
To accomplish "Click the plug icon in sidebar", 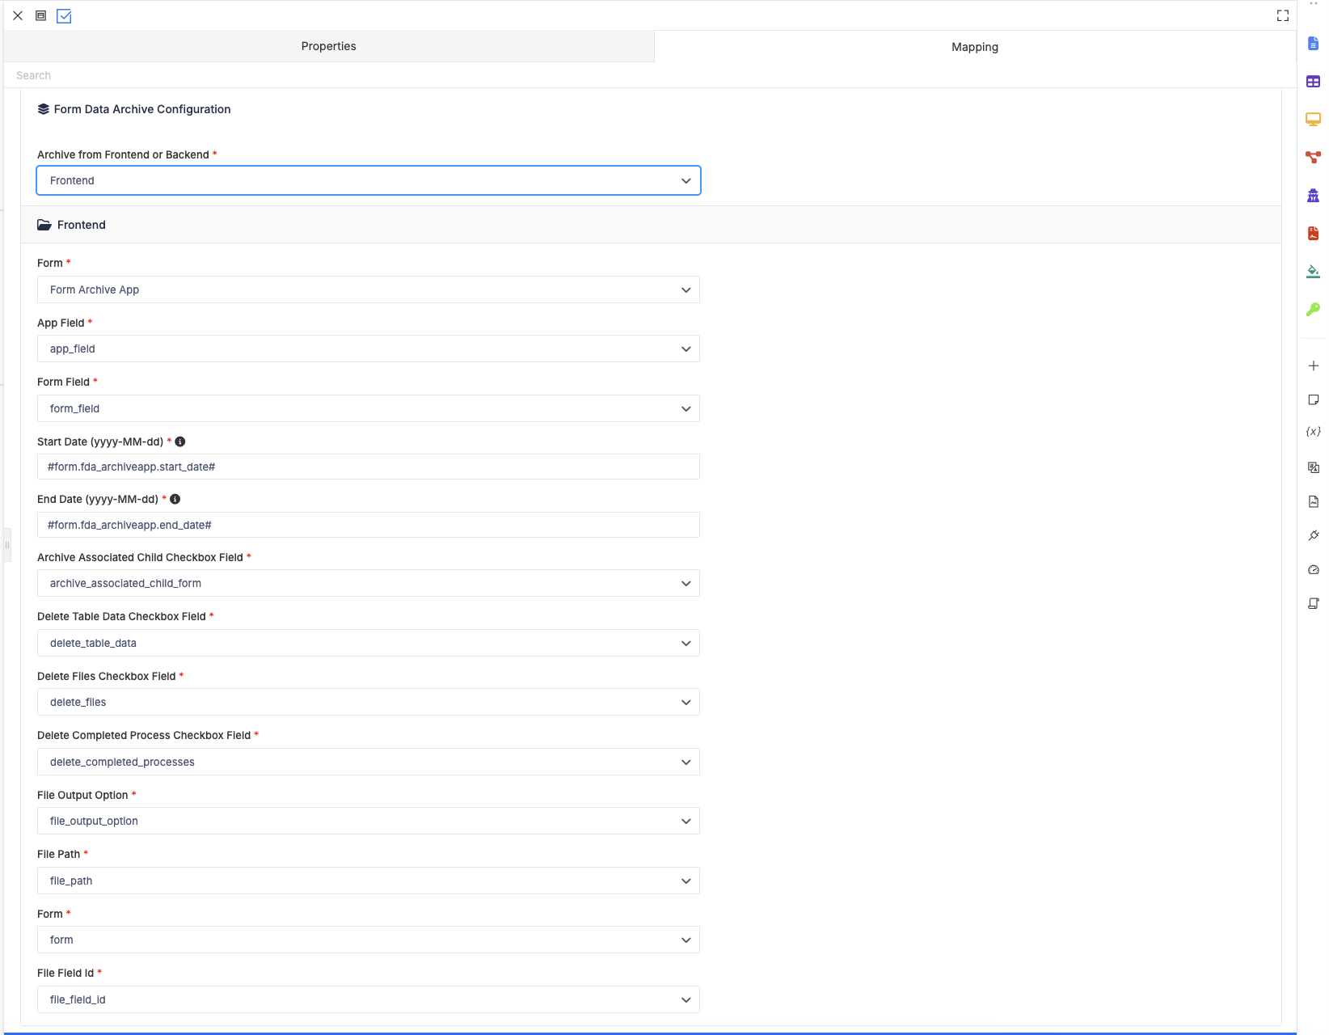I will tap(1314, 535).
